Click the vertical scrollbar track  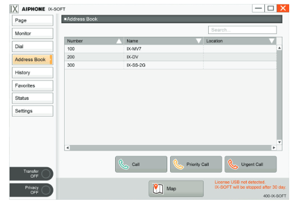[x=280, y=95]
